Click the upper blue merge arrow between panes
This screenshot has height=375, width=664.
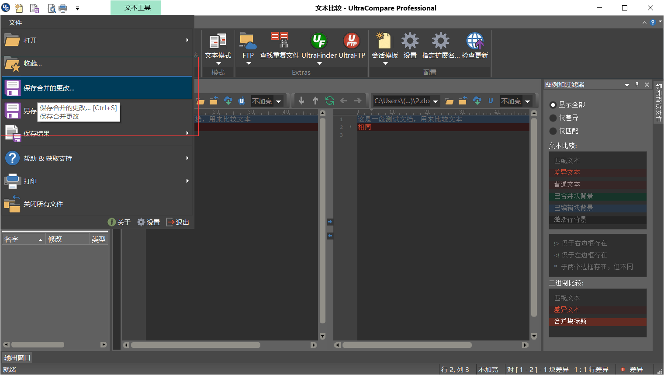[x=330, y=222]
